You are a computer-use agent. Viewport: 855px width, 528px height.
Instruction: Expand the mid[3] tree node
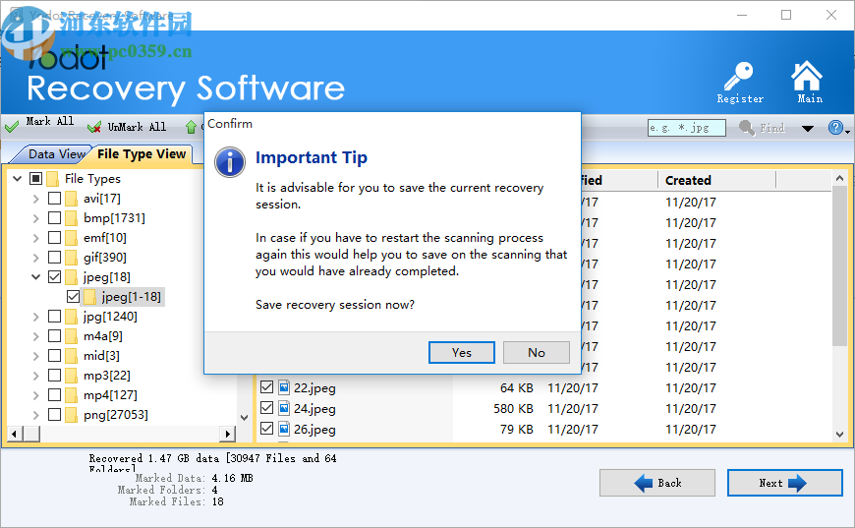tap(36, 356)
